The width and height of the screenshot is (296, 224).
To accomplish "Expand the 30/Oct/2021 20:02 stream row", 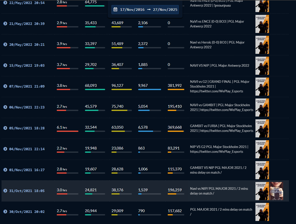I will coord(5,212).
